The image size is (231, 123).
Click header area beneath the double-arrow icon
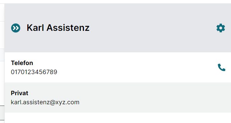pyautogui.click(x=16, y=43)
